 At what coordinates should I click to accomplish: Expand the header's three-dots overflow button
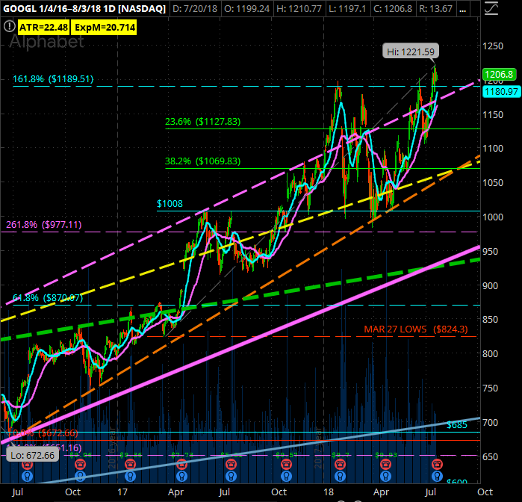coord(462,9)
